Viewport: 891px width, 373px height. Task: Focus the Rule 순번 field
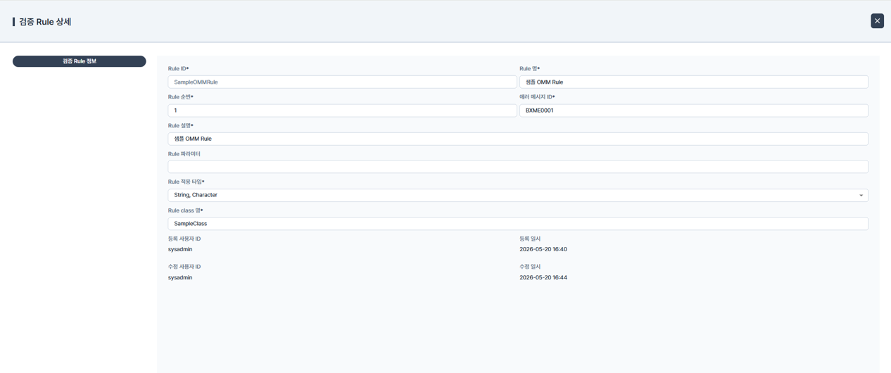coord(342,110)
